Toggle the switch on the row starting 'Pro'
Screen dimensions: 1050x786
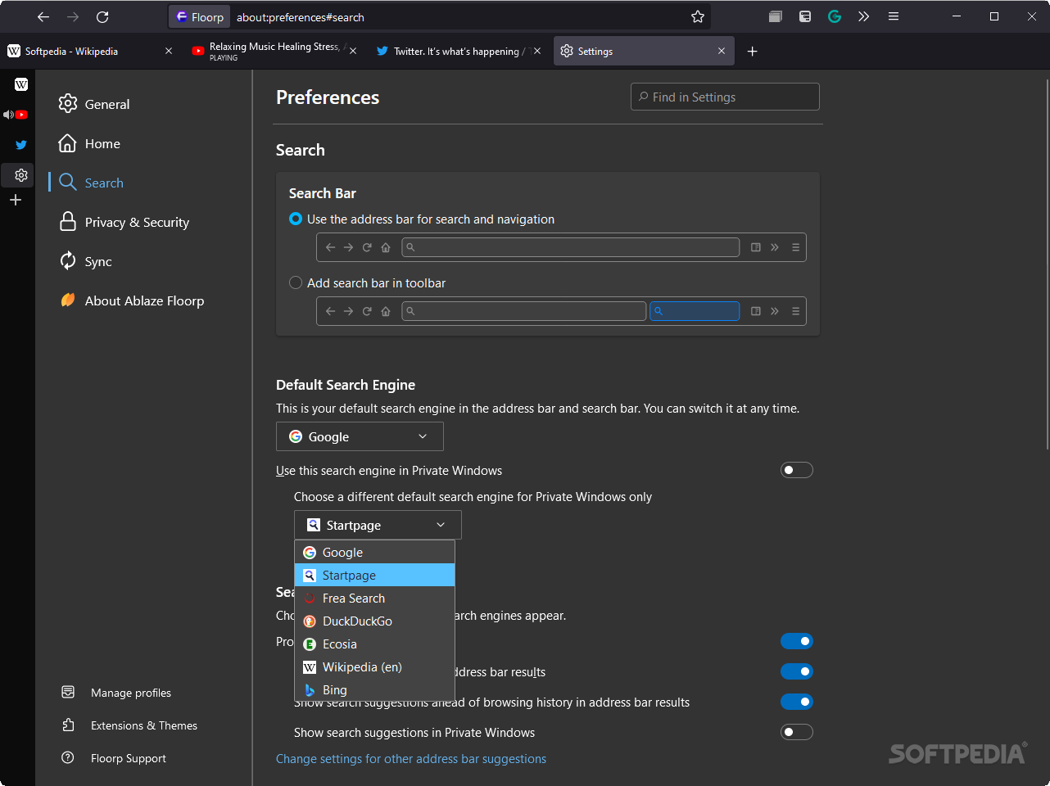(x=796, y=641)
